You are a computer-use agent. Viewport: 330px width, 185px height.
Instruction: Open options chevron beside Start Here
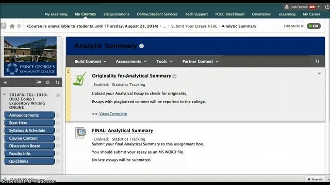58,123
